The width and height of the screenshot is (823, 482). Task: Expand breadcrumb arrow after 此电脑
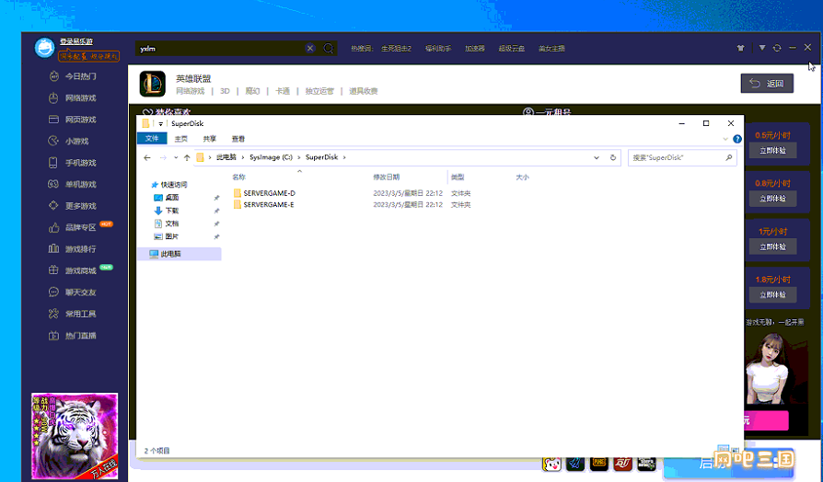click(x=243, y=157)
